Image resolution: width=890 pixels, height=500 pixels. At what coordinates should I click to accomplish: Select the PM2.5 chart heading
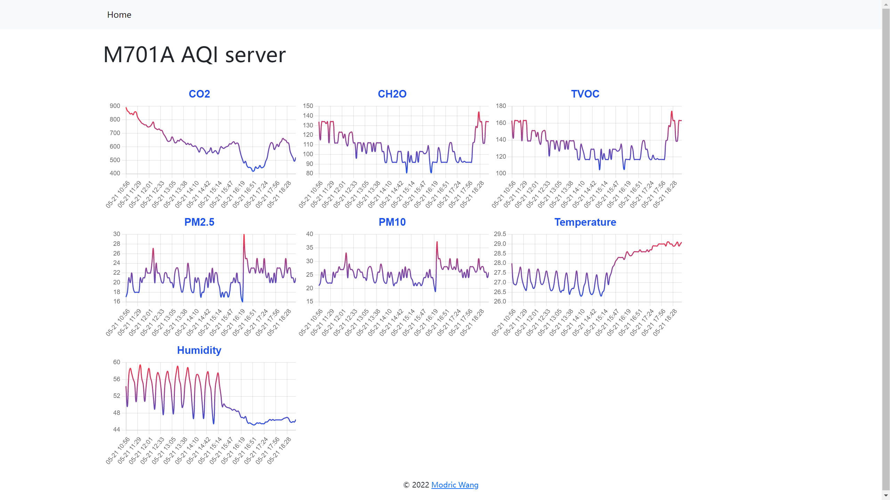pos(199,222)
